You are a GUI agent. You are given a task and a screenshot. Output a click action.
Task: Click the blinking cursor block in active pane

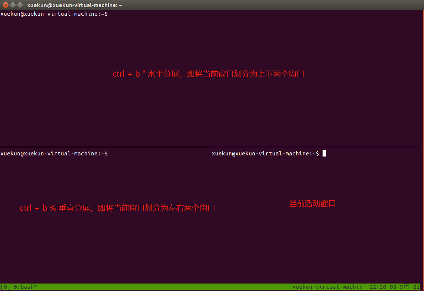pos(324,154)
